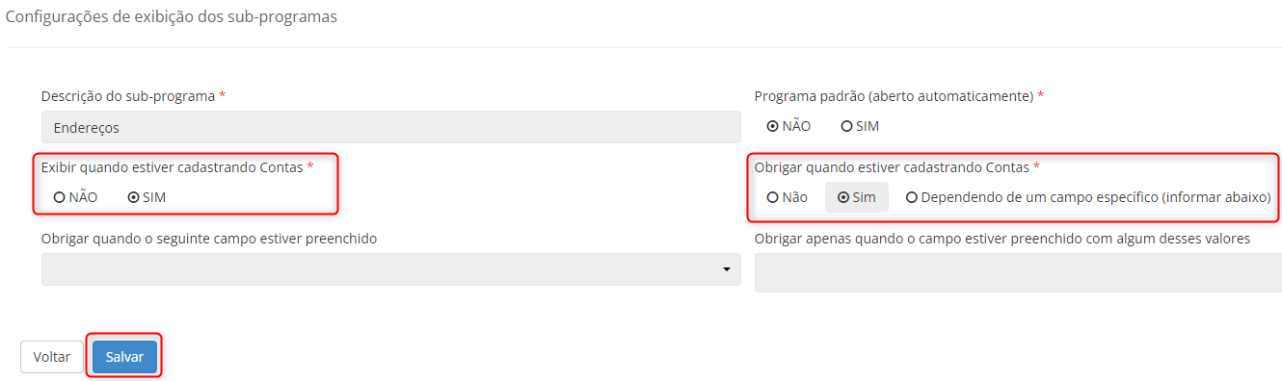Image resolution: width=1282 pixels, height=381 pixels.
Task: Click the Obrigar quando o seguinte campo estiver preenchido label
Action: coord(209,239)
